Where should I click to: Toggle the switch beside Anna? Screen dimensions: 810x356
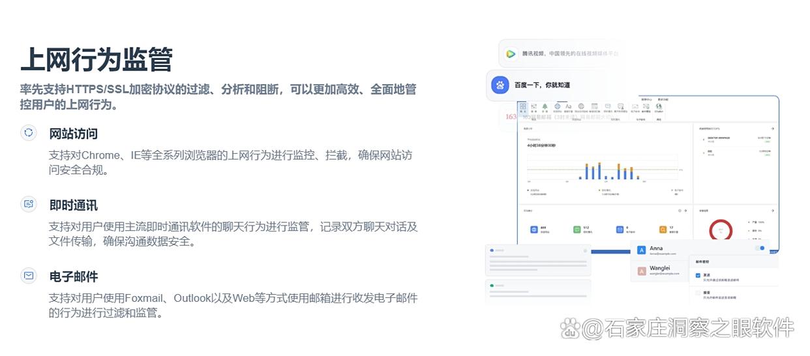click(759, 248)
